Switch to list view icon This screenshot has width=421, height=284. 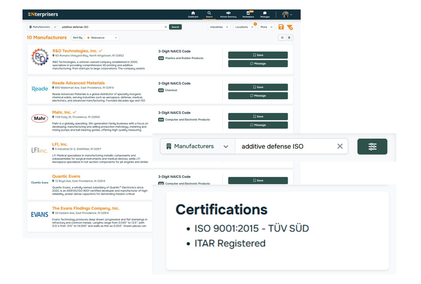pos(282,37)
